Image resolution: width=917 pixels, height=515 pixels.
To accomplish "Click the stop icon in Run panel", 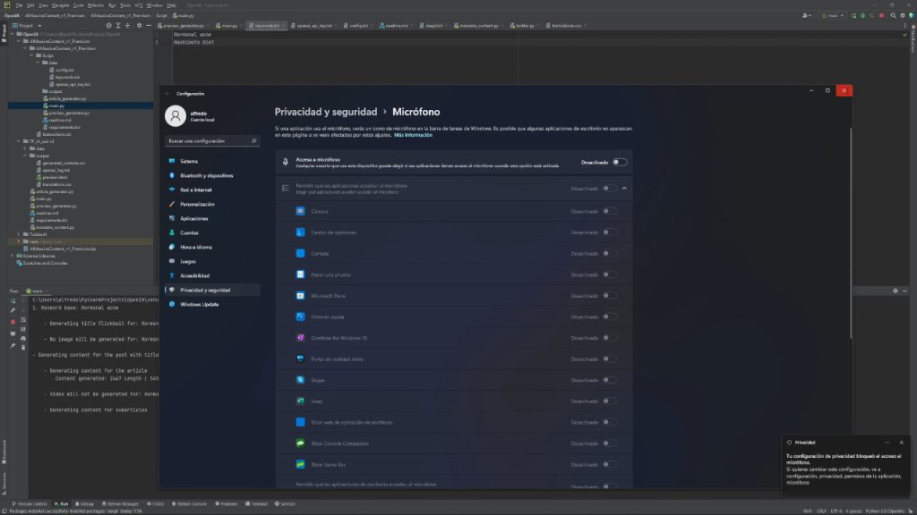I will click(13, 322).
